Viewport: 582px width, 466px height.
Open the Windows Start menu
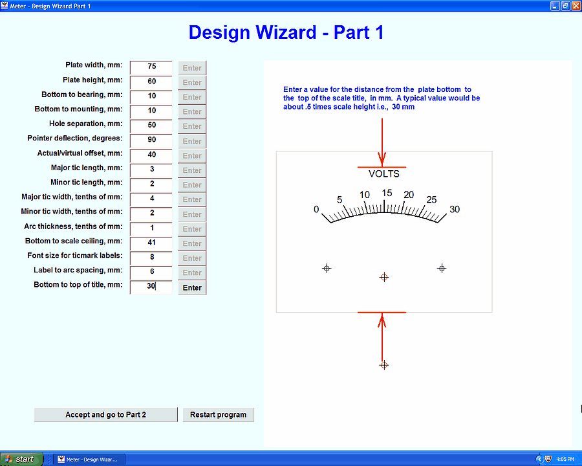click(x=21, y=459)
